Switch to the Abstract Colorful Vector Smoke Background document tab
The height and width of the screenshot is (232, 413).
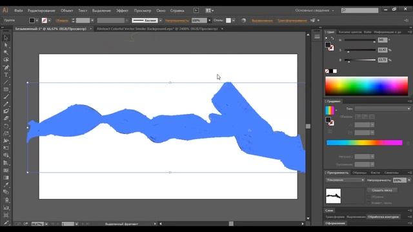pyautogui.click(x=157, y=29)
